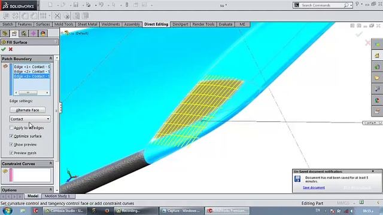Switch to the Mold Tools tab

coord(64,24)
